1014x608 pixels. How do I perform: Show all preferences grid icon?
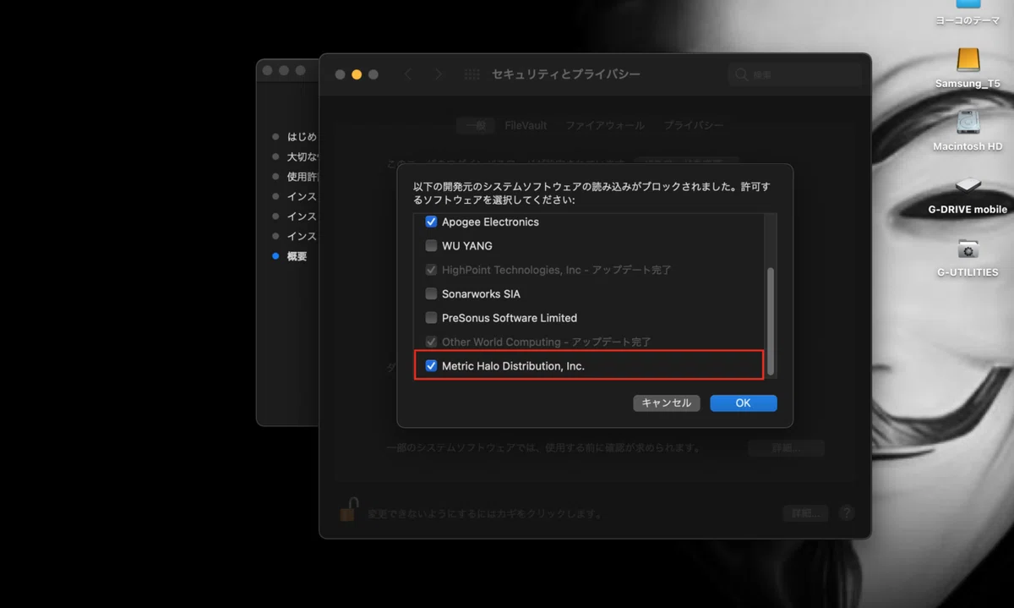click(472, 74)
